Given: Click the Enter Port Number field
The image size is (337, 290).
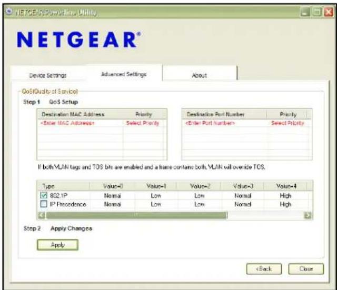Looking at the screenshot, I should tap(225, 123).
